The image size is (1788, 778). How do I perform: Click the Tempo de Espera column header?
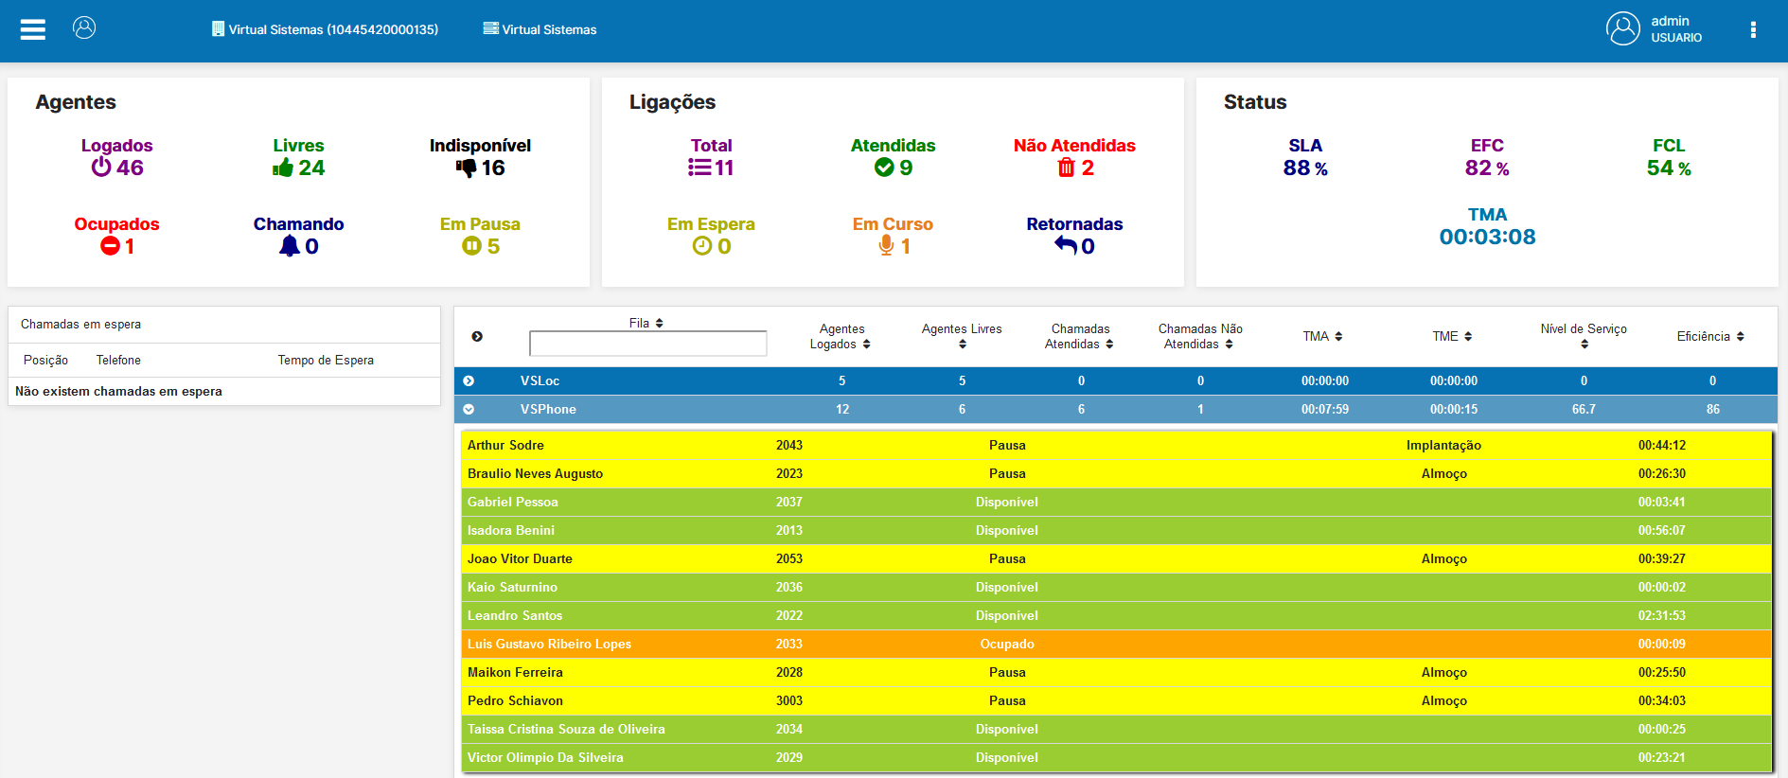(x=326, y=360)
